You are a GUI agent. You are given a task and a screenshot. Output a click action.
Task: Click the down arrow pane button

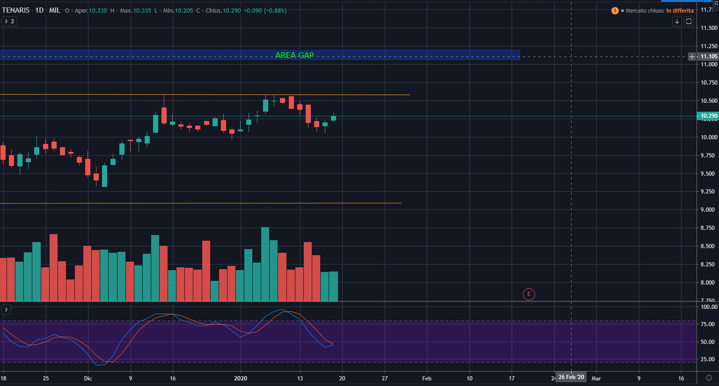click(677, 21)
